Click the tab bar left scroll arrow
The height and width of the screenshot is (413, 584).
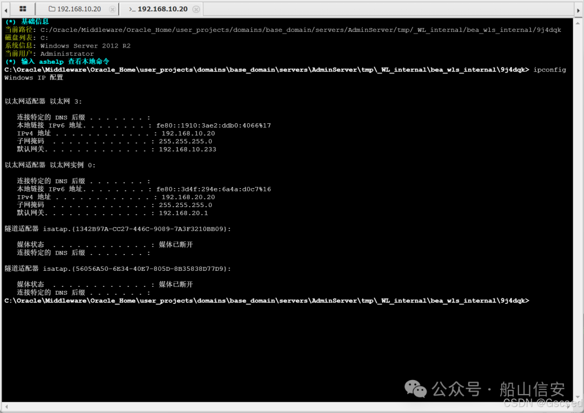point(5,10)
